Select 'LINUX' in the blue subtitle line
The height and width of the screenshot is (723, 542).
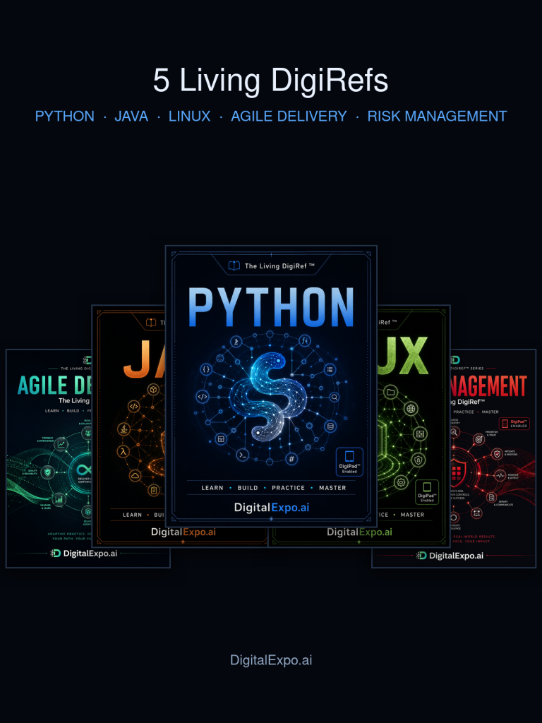tap(189, 116)
